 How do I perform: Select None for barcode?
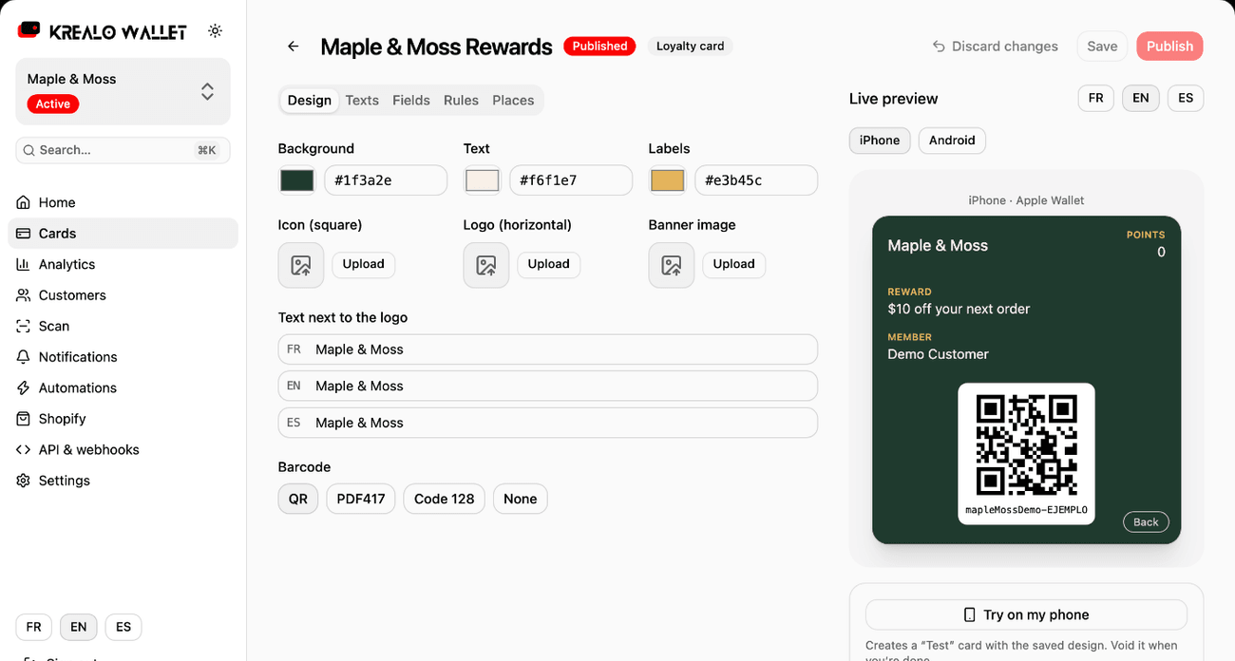click(x=521, y=499)
